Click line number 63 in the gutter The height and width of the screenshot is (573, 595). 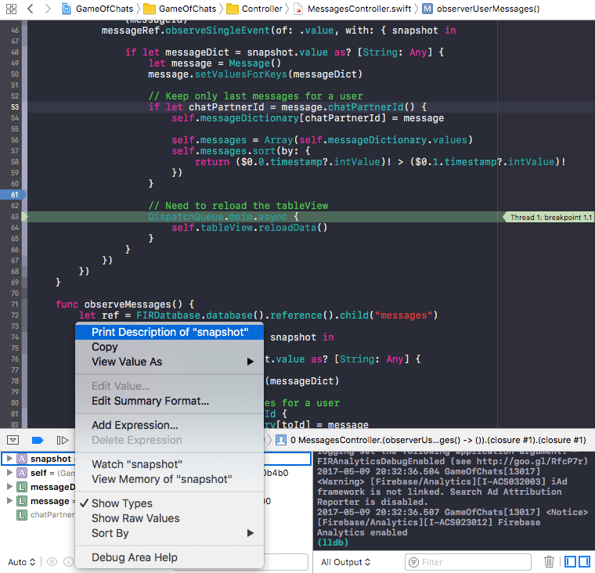pyautogui.click(x=15, y=217)
